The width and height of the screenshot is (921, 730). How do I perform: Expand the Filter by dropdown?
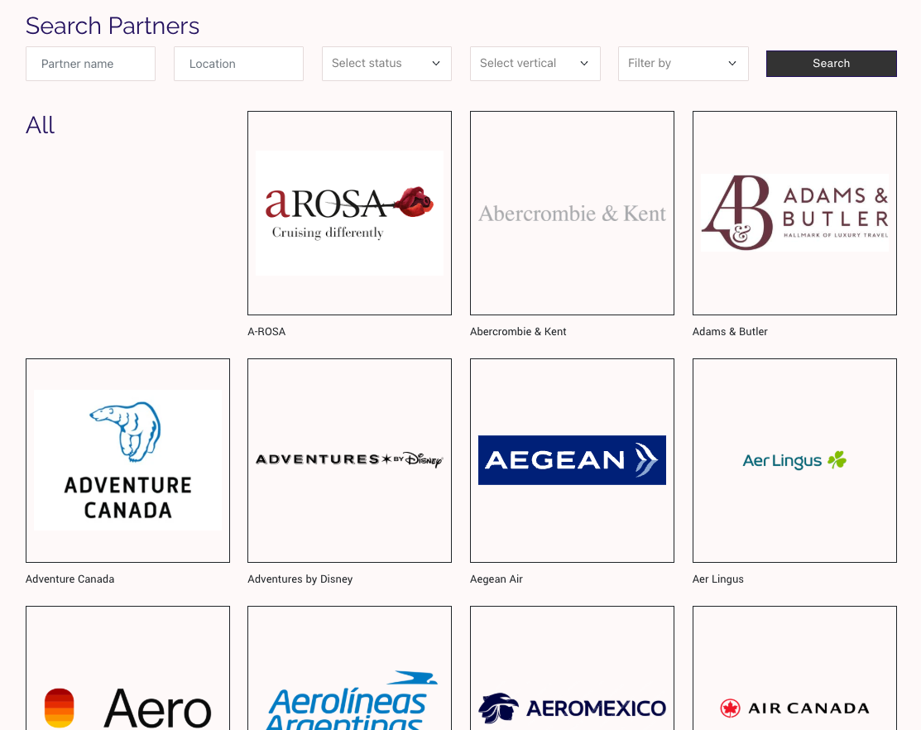[683, 64]
